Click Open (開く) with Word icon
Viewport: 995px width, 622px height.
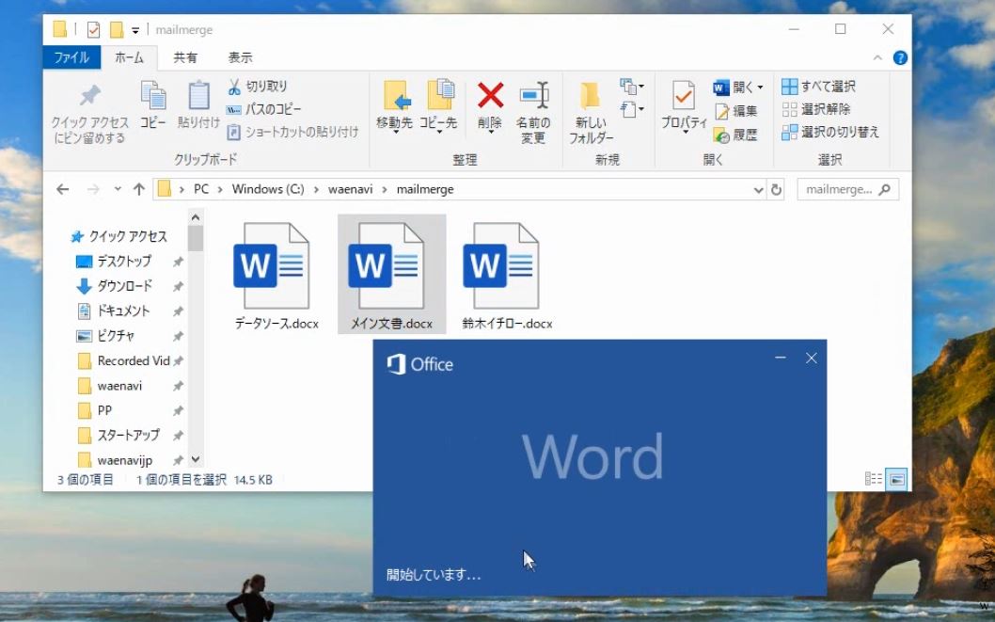[721, 88]
